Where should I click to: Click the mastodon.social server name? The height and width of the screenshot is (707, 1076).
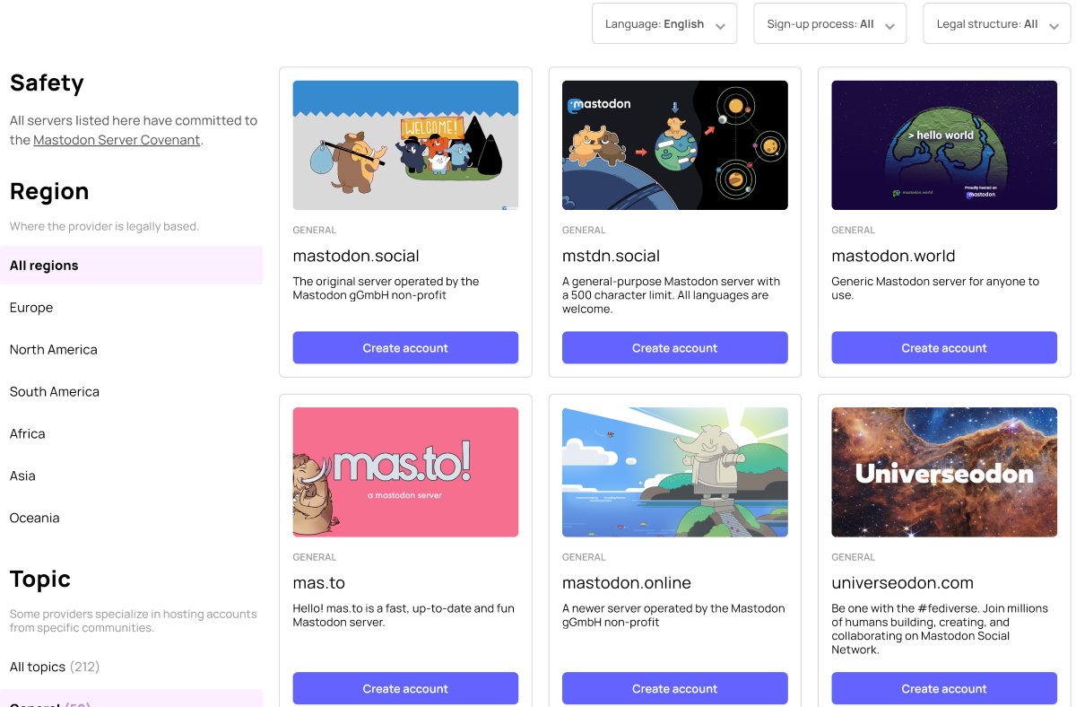click(x=356, y=256)
